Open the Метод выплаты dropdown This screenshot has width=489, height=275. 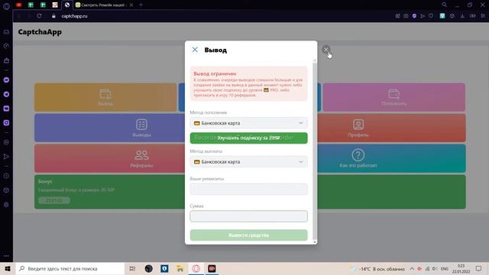tap(248, 162)
